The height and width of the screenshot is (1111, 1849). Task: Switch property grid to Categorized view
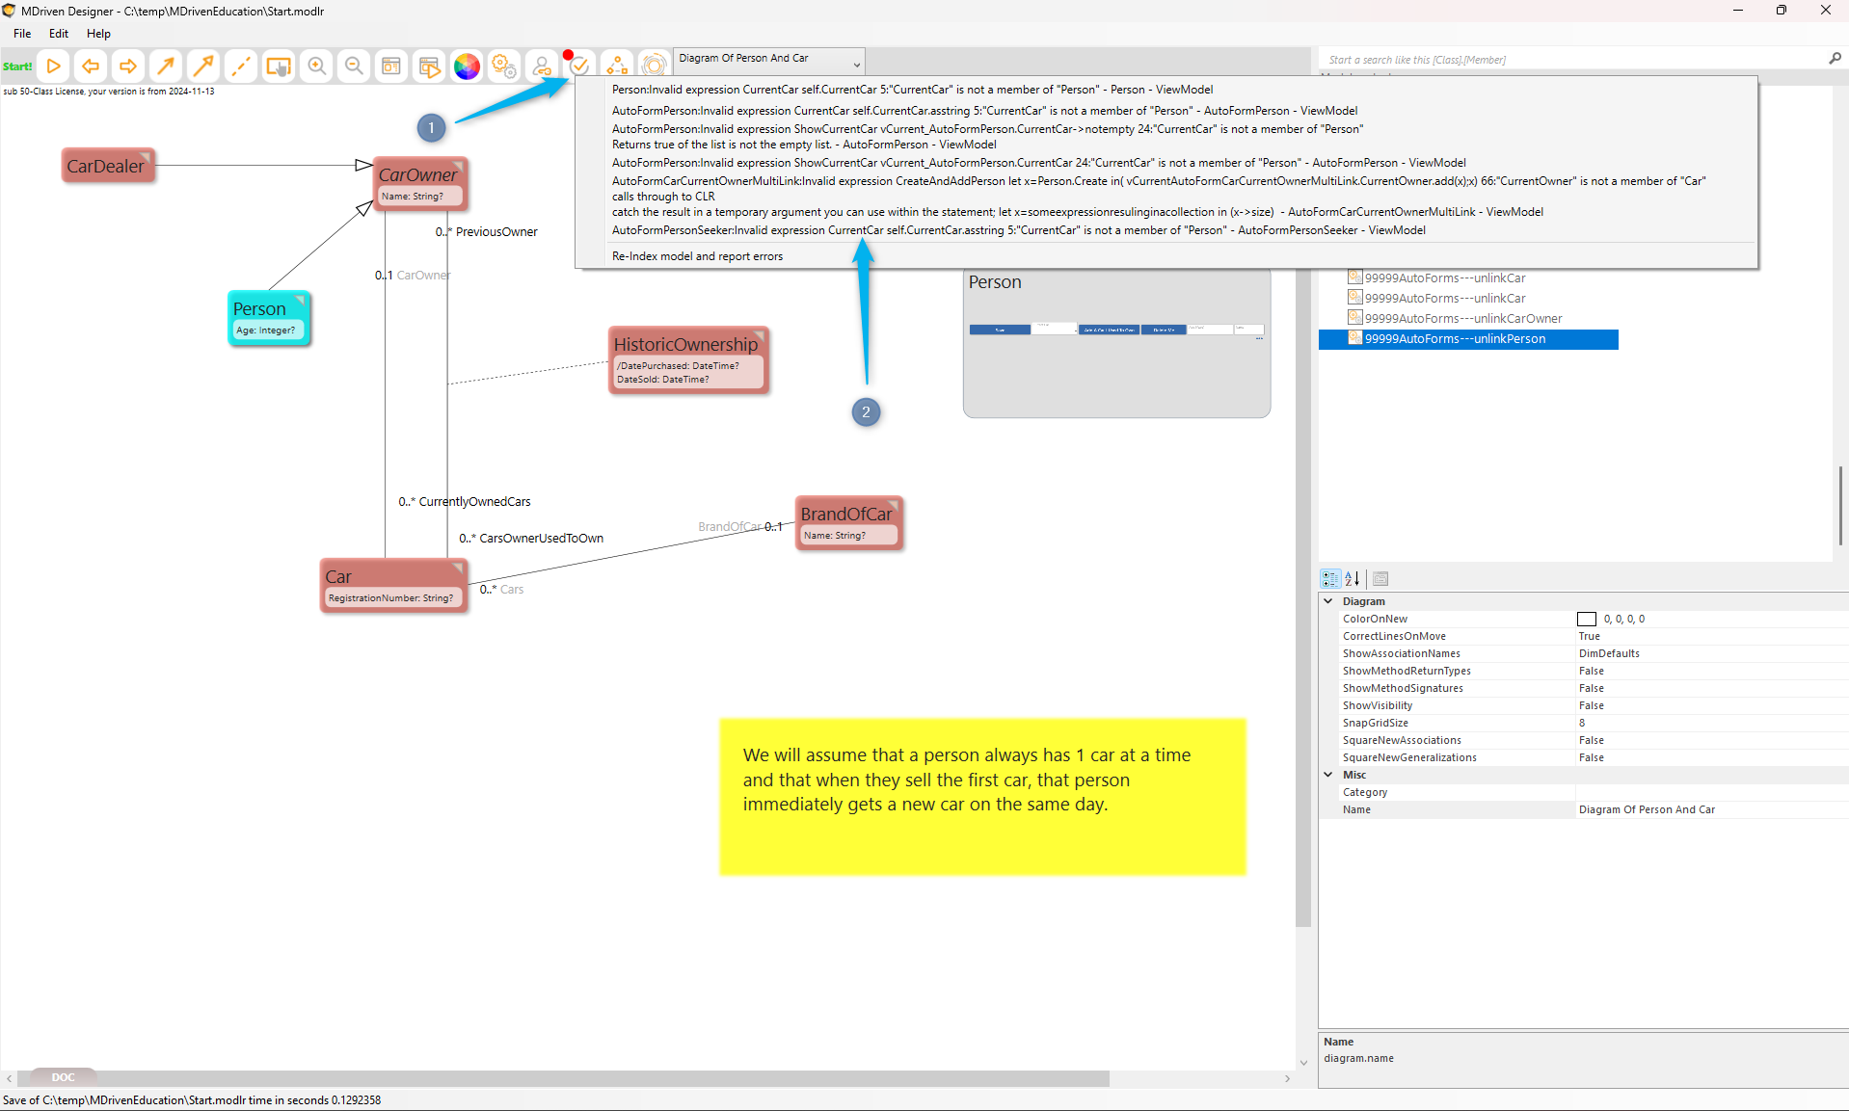1330,579
